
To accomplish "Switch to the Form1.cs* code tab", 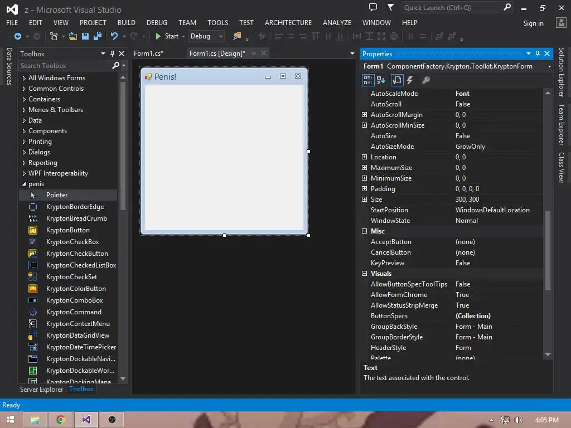I will [148, 53].
